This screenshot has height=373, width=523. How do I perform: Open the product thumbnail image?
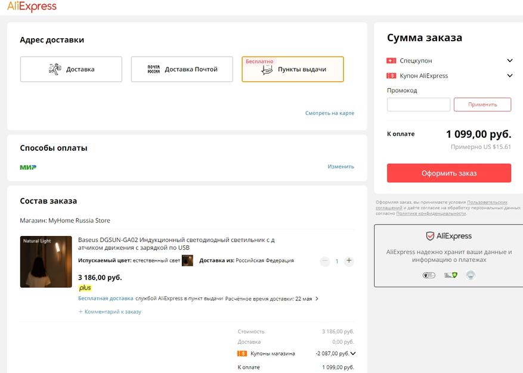46,262
